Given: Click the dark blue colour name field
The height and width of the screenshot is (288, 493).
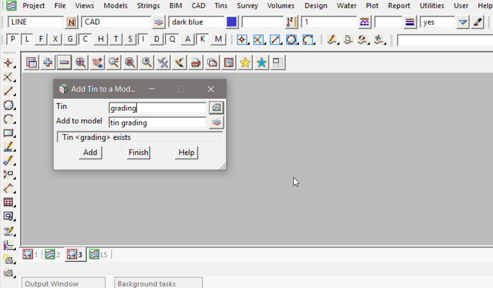Looking at the screenshot, I should click(x=196, y=22).
